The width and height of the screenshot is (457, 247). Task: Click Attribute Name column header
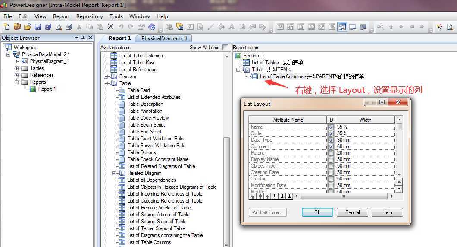[x=288, y=120]
